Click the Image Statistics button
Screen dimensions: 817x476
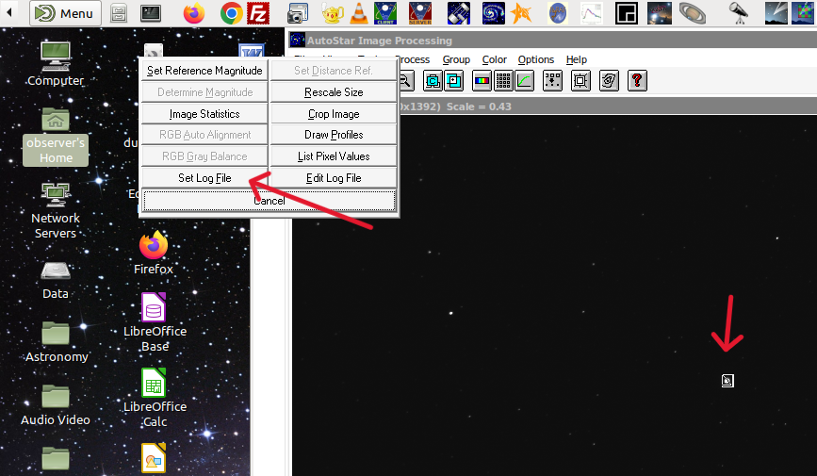pos(204,114)
